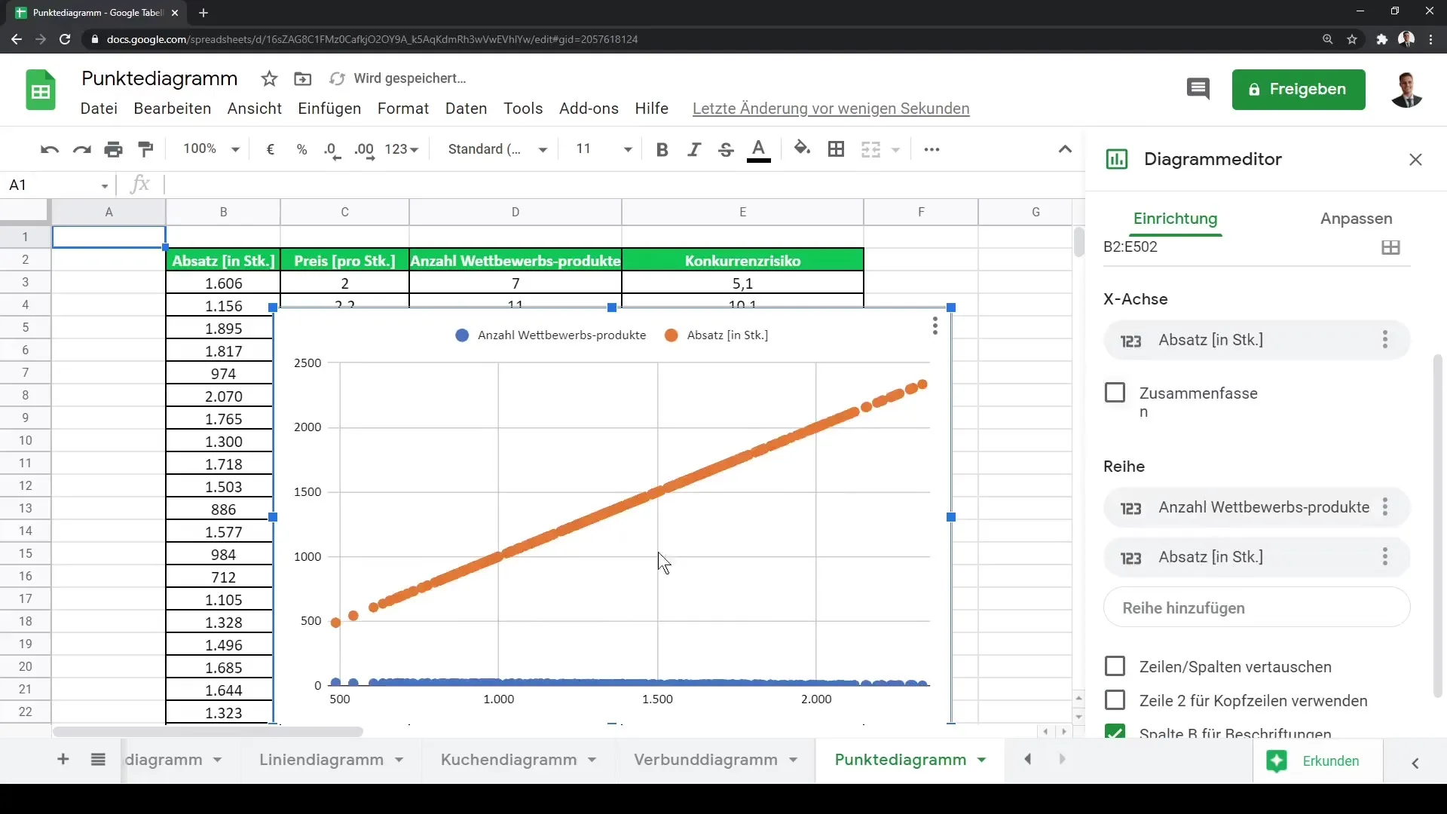This screenshot has width=1447, height=814.
Task: Toggle italic formatting
Action: 694,149
